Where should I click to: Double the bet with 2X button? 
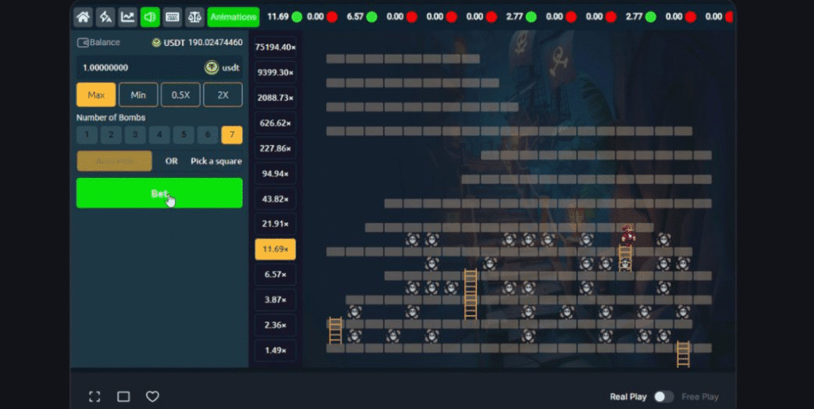click(x=223, y=95)
